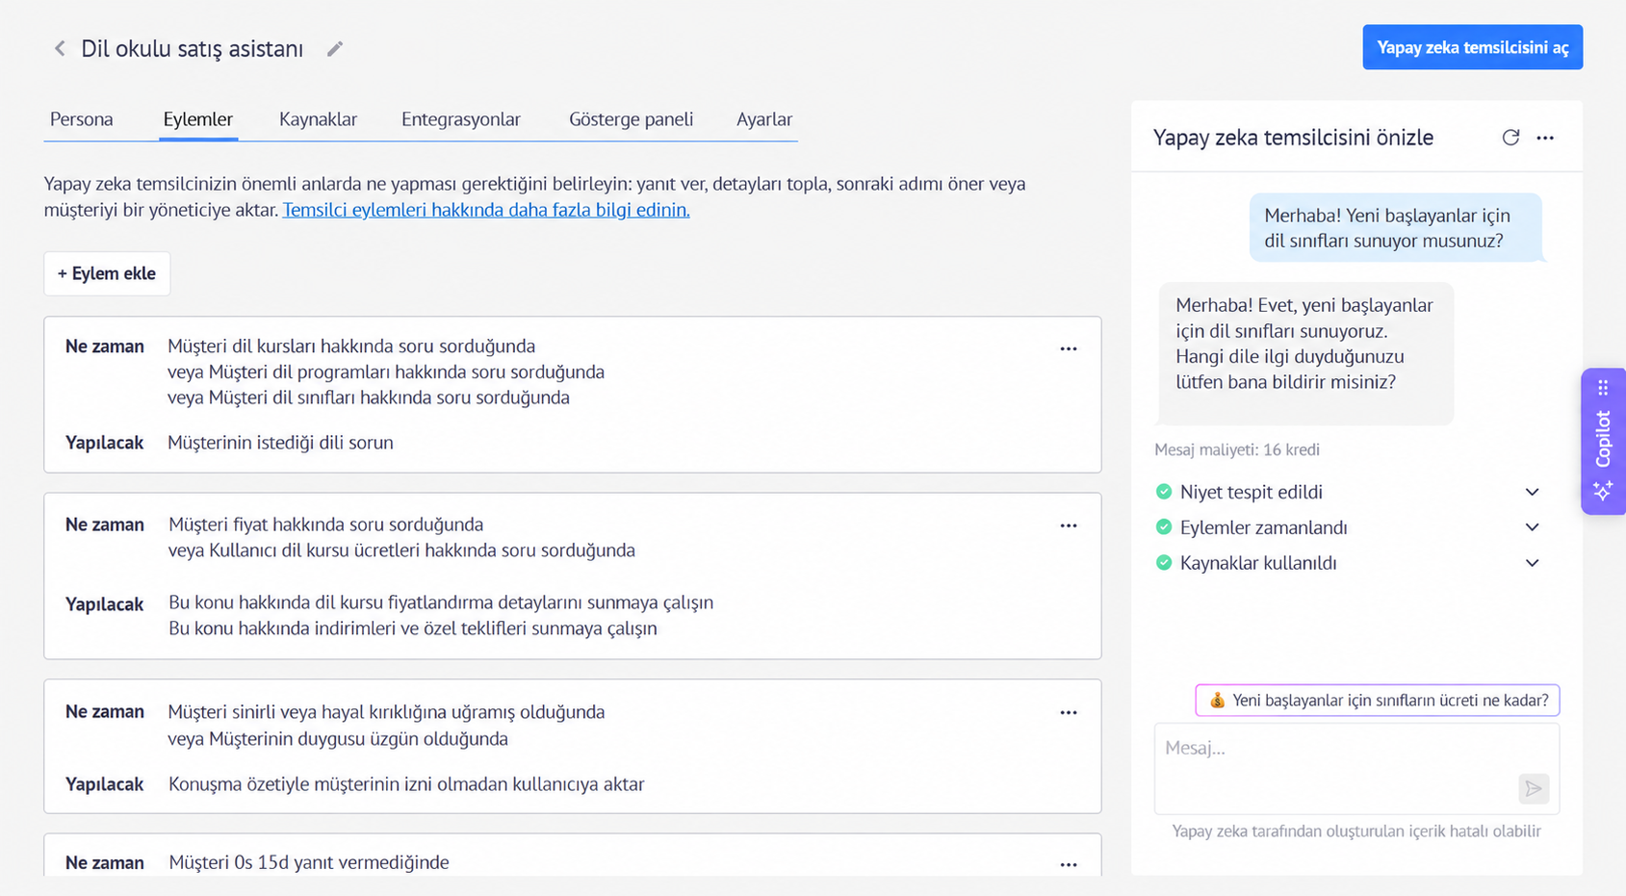This screenshot has width=1626, height=896.
Task: Refresh the AI agent preview
Action: tap(1510, 138)
